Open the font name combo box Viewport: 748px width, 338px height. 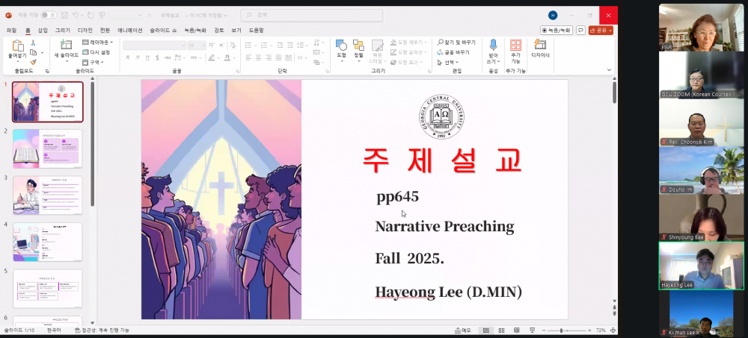(x=154, y=46)
